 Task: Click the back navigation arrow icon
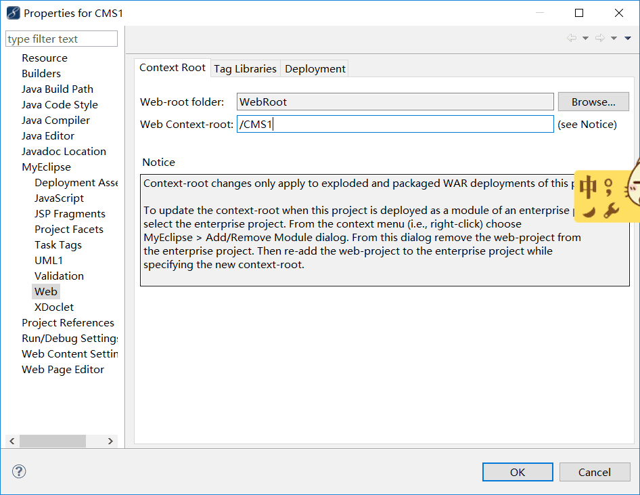click(x=572, y=38)
